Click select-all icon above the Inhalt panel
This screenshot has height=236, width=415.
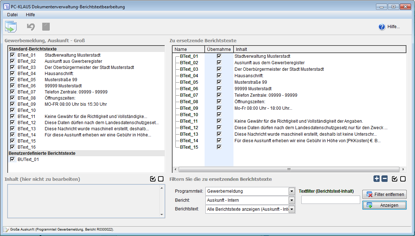tap(153, 179)
